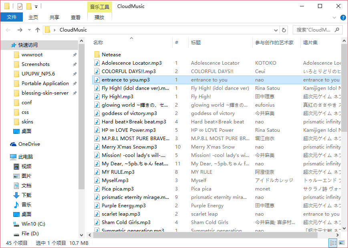Image resolution: width=348 pixels, height=248 pixels.
Task: Click the 图片 library icon
Action: click(16, 176)
